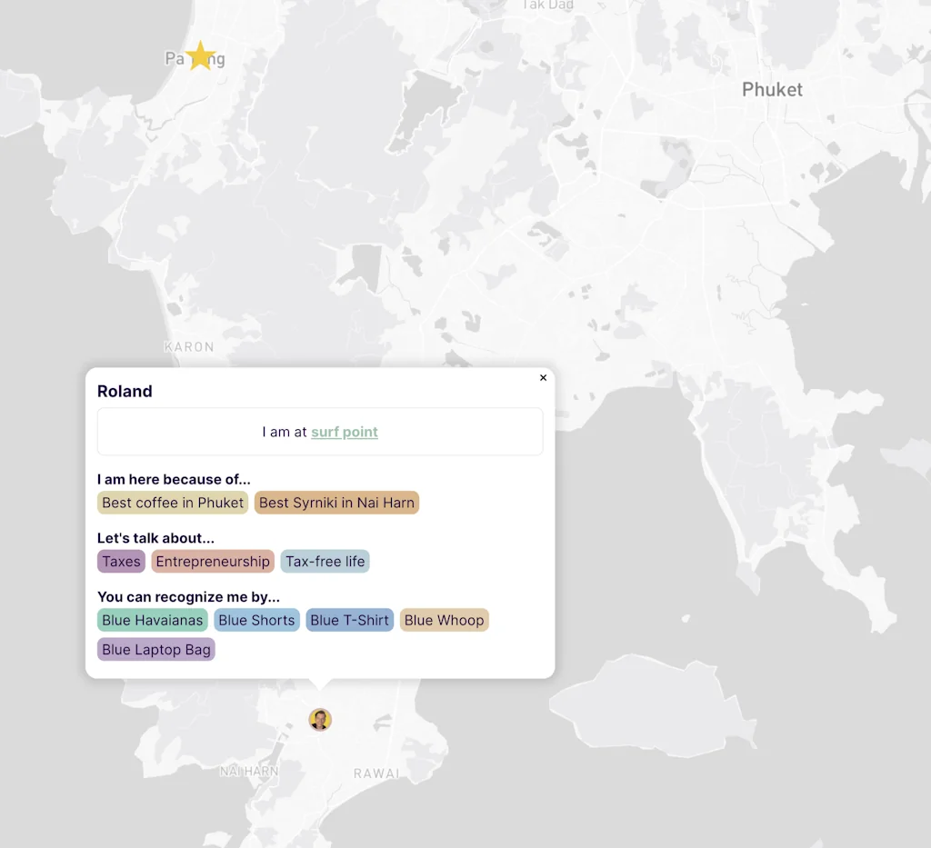This screenshot has height=848, width=931.
Task: Open the surf point link
Action: tap(344, 433)
